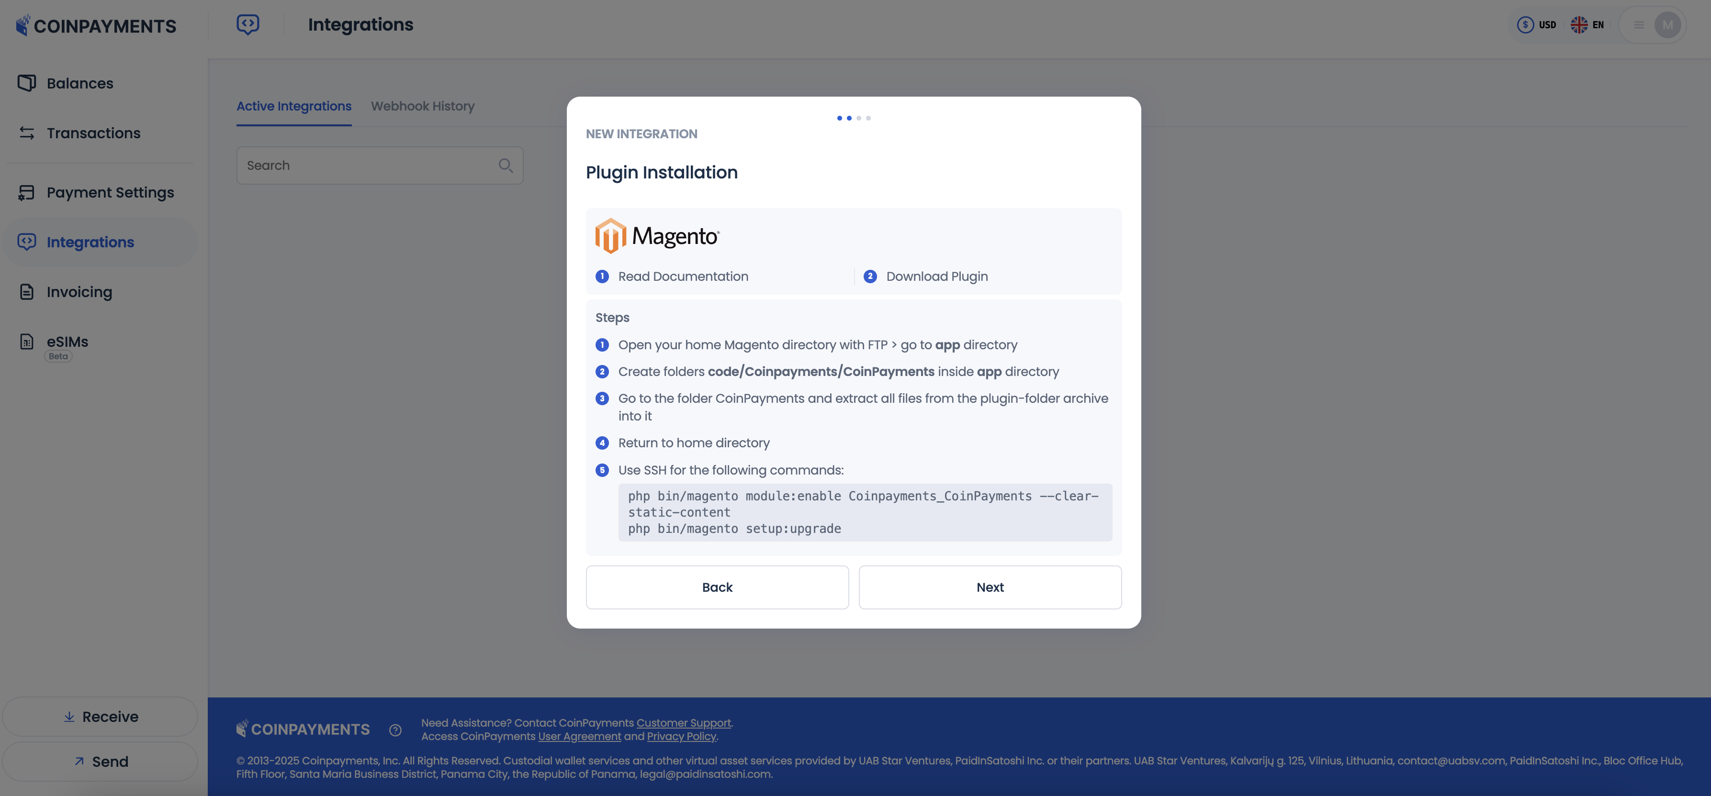Click the Payment Settings sidebar icon
Screen dimensions: 1711x796
point(25,192)
